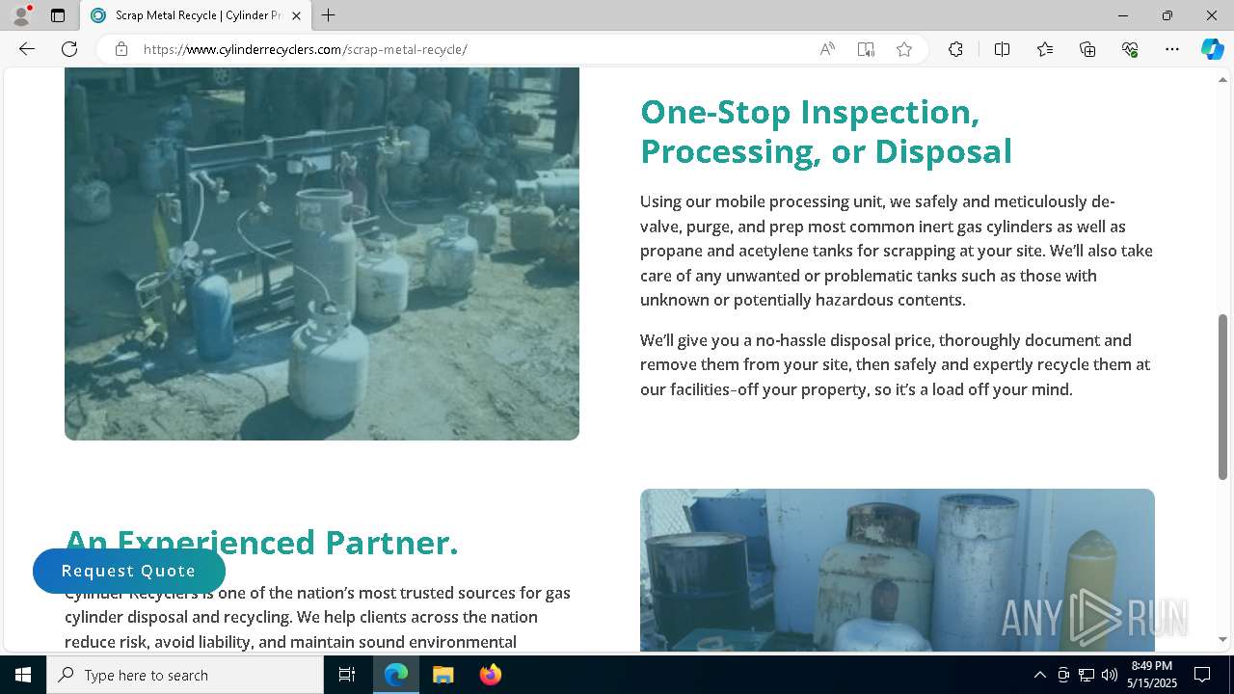Click the propane tanks photo

[x=322, y=254]
